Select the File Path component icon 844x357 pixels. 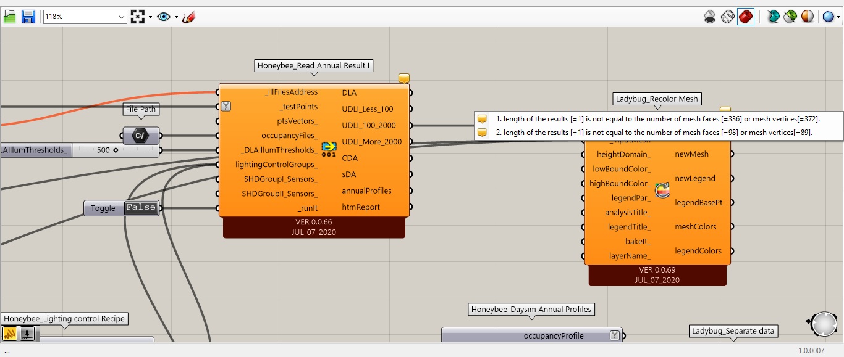pyautogui.click(x=141, y=136)
